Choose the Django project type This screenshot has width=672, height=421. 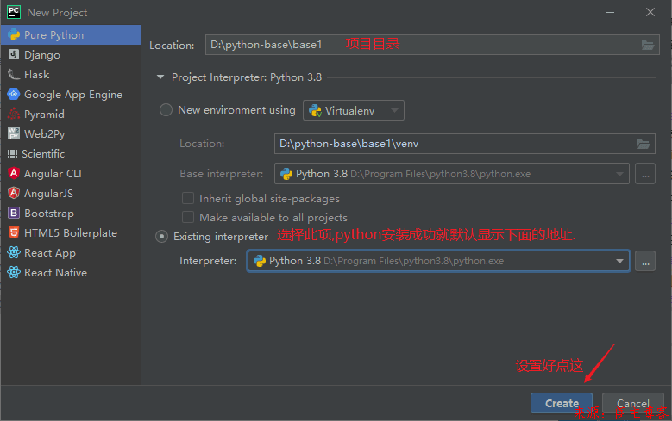click(71, 55)
